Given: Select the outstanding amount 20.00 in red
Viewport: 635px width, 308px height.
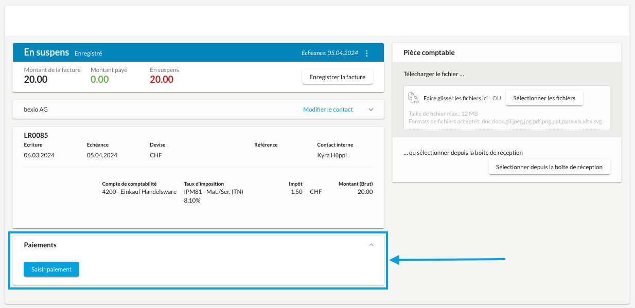Looking at the screenshot, I should click(x=162, y=79).
